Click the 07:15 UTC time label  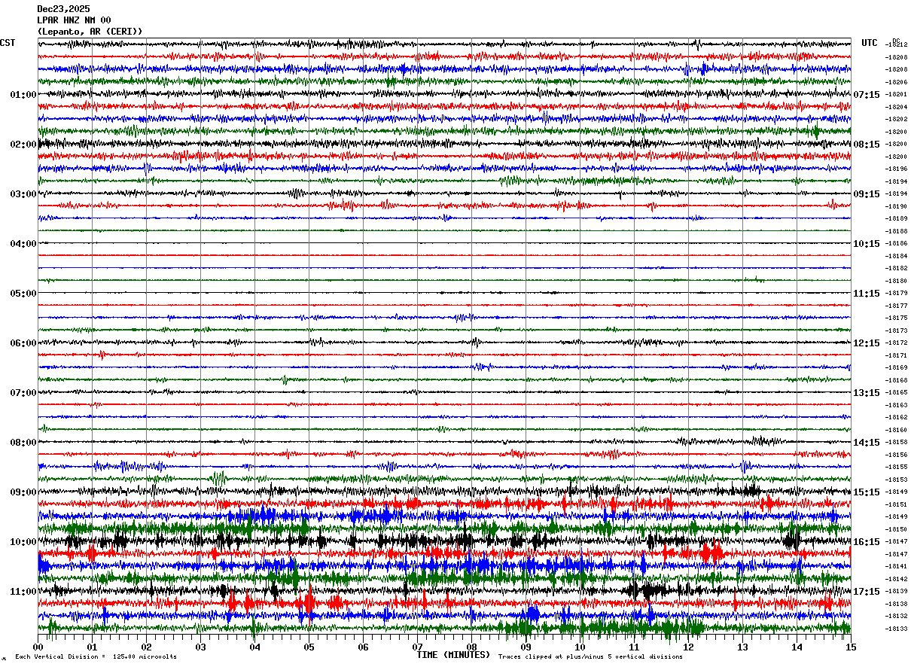pos(867,95)
